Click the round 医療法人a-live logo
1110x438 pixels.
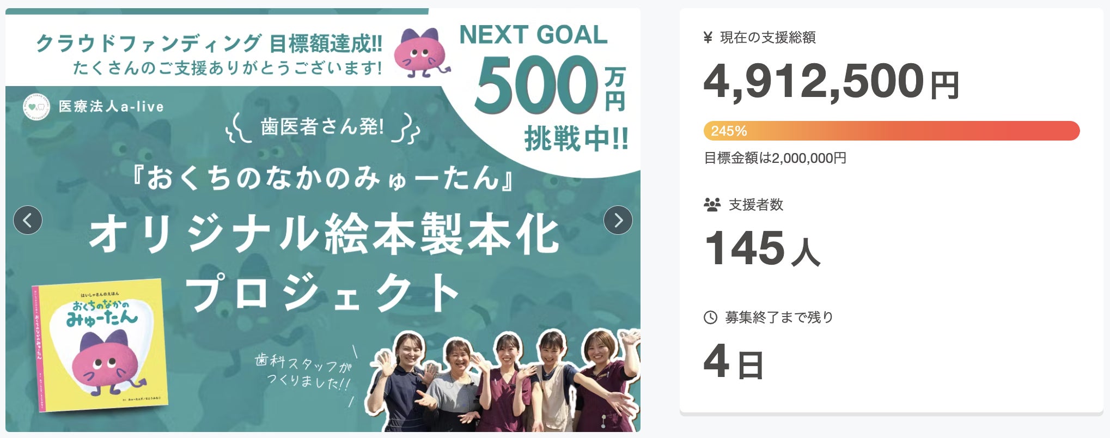tap(36, 107)
